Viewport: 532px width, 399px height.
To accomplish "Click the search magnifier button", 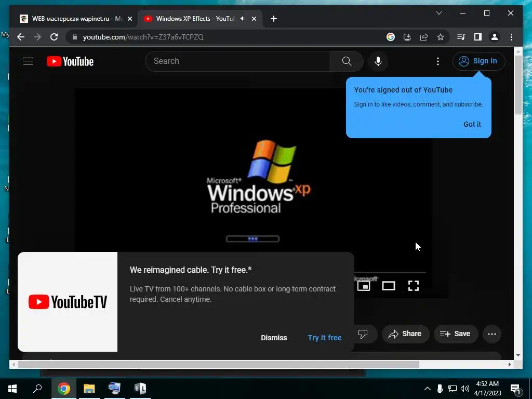I will pos(347,61).
